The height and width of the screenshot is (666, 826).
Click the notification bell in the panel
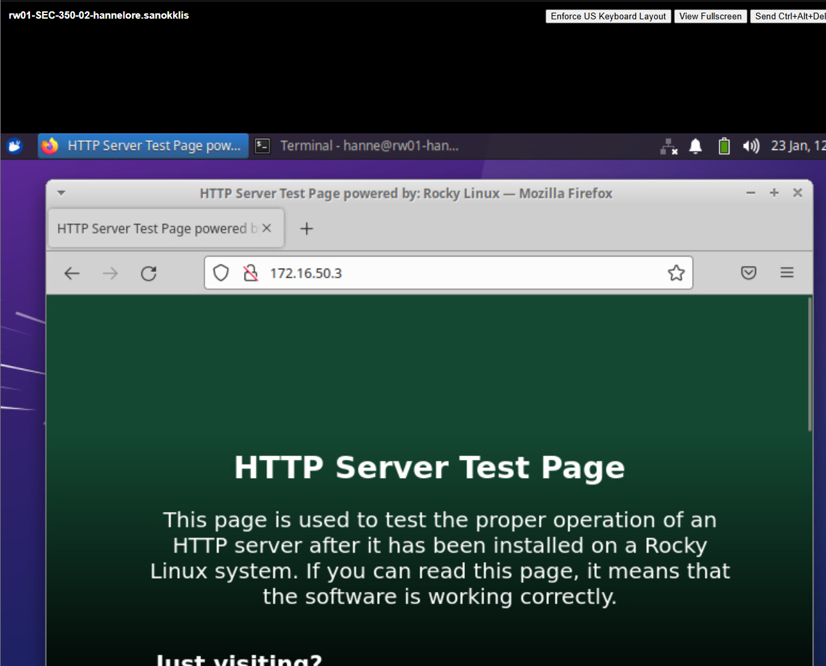[695, 146]
